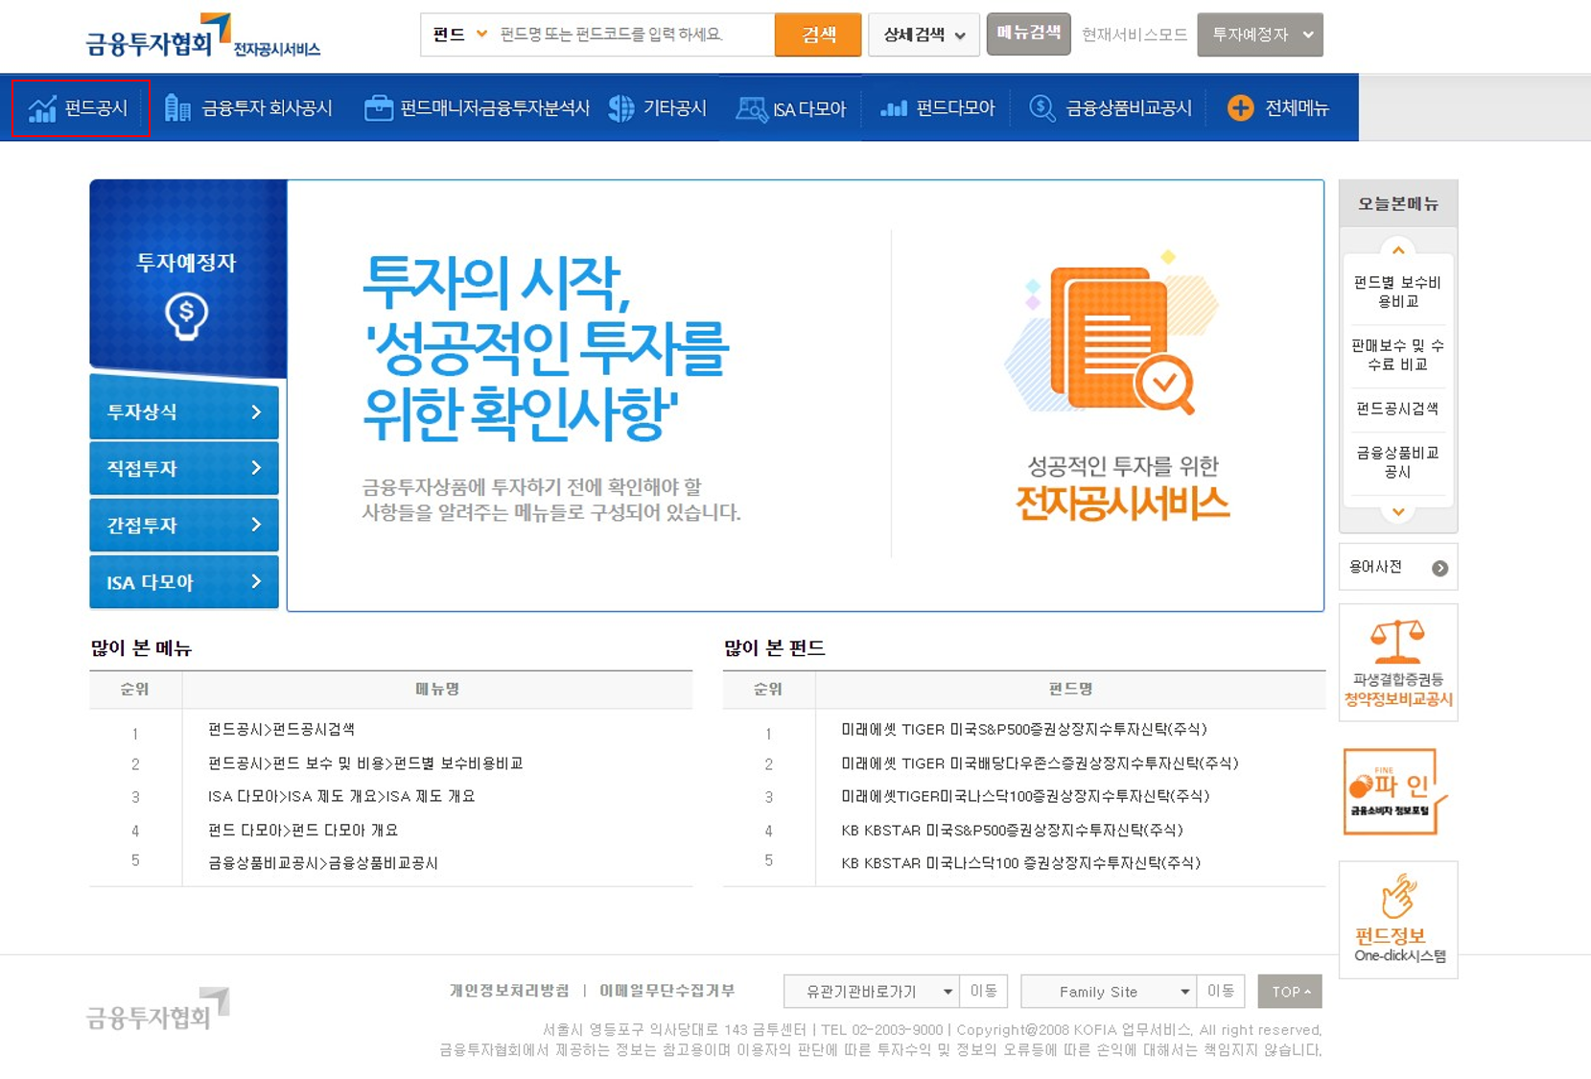Viewport: 1591px width, 1079px height.
Task: Select the ISA 다모아 navigation icon
Action: 754,107
